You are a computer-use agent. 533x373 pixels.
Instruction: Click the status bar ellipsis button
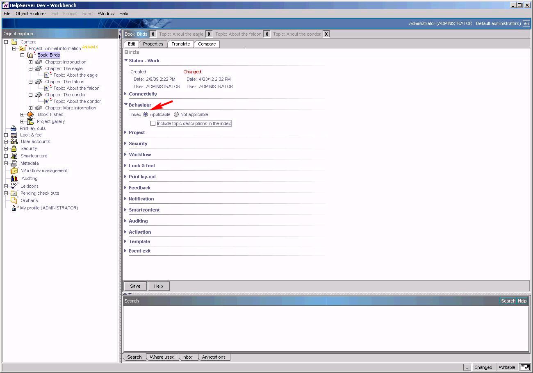click(467, 367)
